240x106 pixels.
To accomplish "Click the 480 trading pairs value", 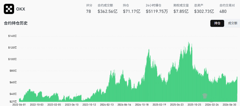I will coord(223,11).
